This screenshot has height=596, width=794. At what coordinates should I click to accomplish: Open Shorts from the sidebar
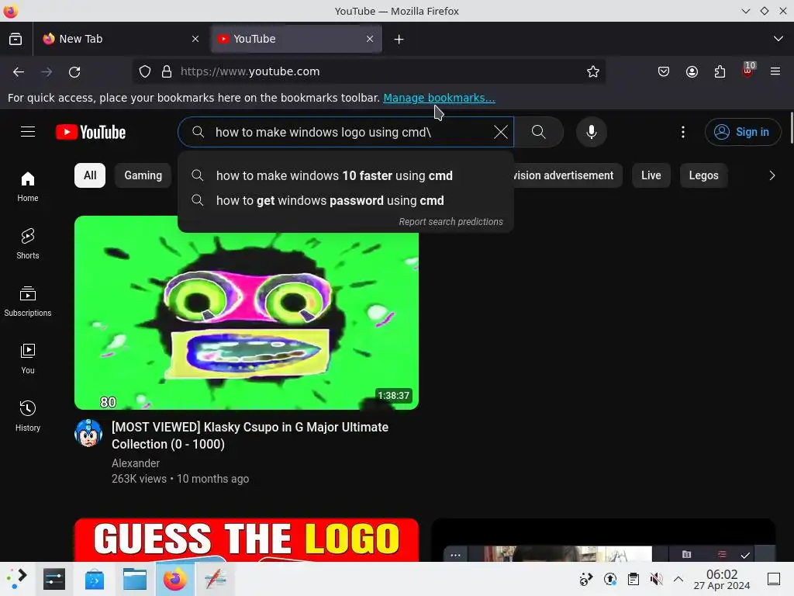pyautogui.click(x=28, y=244)
